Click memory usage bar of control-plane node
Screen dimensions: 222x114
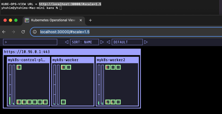point(14,85)
